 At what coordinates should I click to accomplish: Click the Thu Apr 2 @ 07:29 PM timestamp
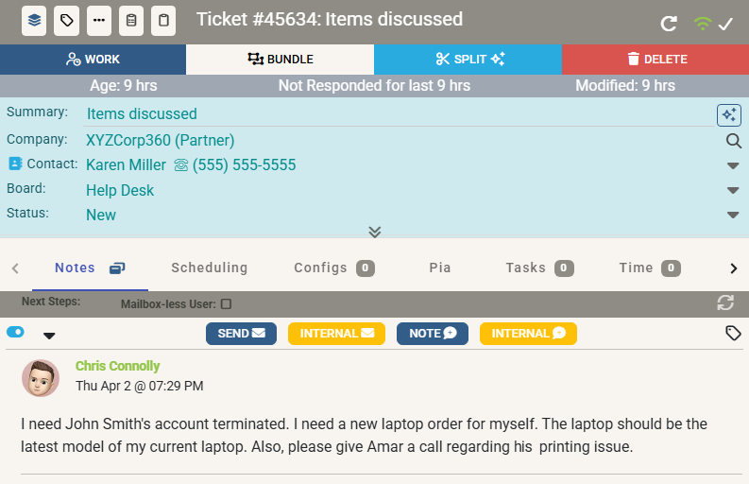click(140, 386)
